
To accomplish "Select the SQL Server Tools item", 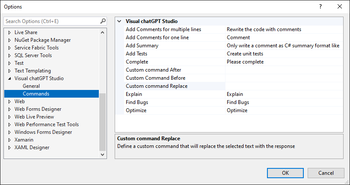I will point(33,55).
